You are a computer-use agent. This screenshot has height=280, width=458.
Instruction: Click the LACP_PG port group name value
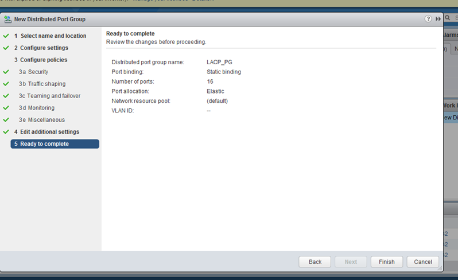pyautogui.click(x=219, y=62)
